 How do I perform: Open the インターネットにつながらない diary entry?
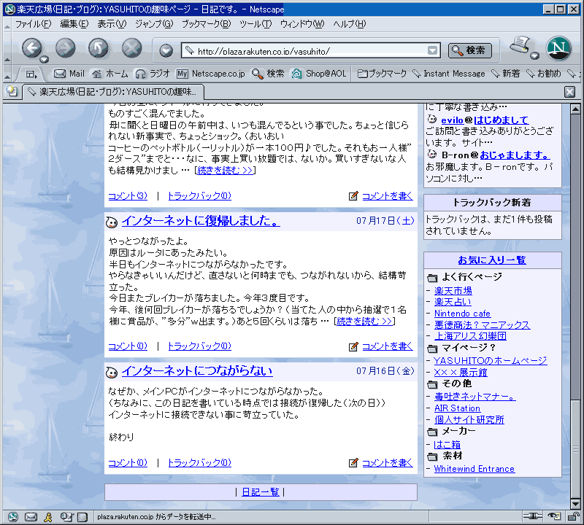point(197,371)
